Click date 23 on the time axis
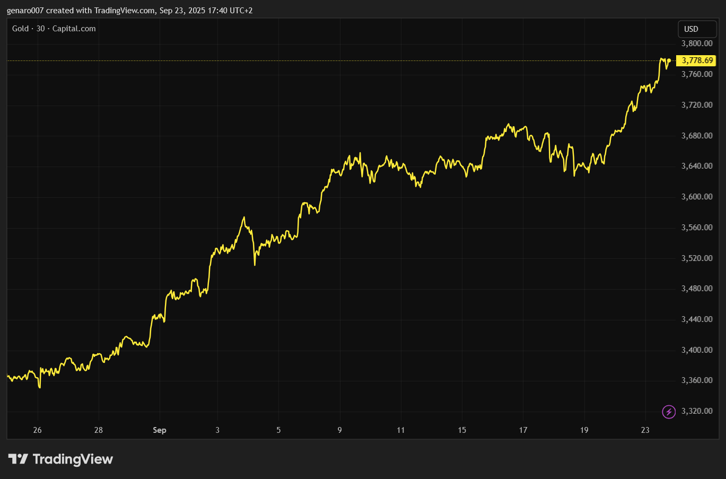Image resolution: width=726 pixels, height=479 pixels. coord(645,430)
